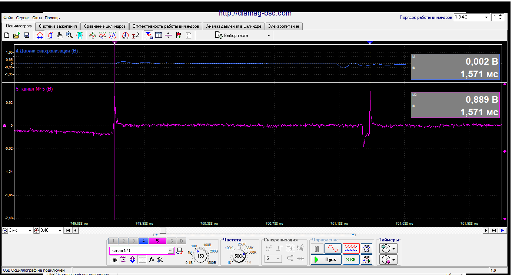
Task: Adjust the 15B voltage range knob
Action: pyautogui.click(x=200, y=255)
